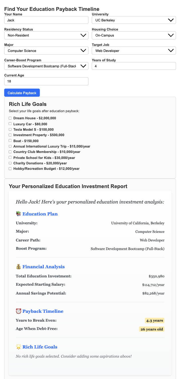Tick the Boat checkbox
This screenshot has width=179, height=379.
[x=10, y=140]
